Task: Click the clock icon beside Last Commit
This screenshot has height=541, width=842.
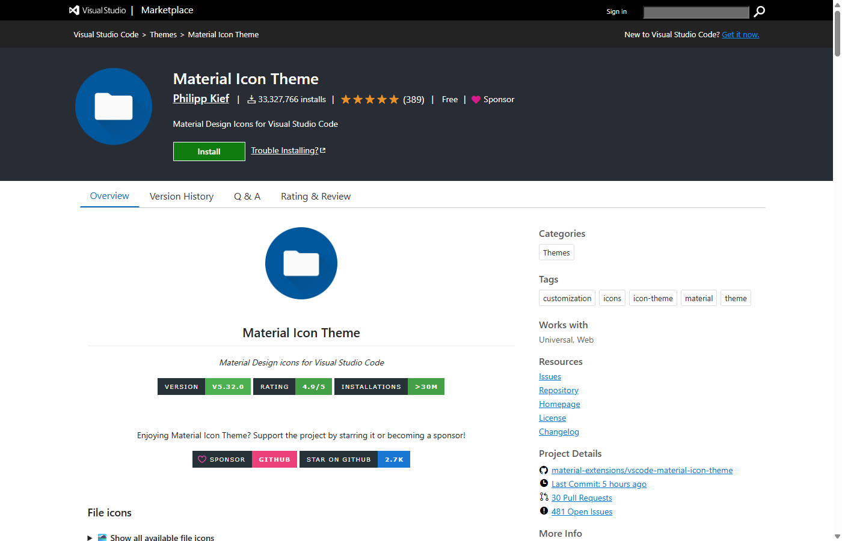Action: coord(544,483)
